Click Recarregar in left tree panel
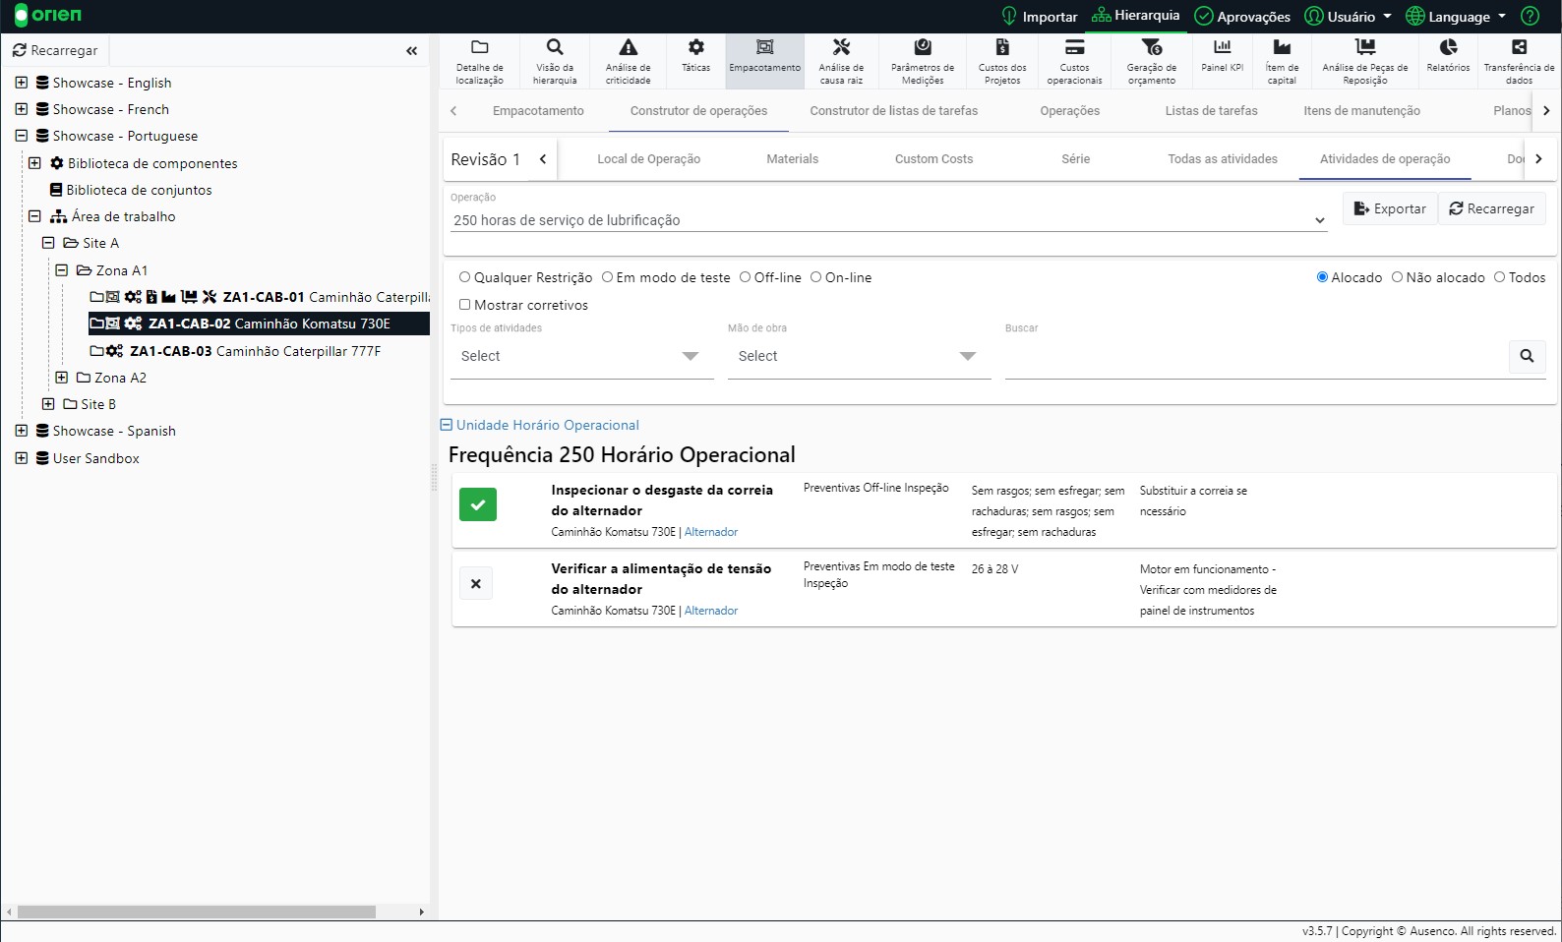This screenshot has height=942, width=1562. (55, 50)
